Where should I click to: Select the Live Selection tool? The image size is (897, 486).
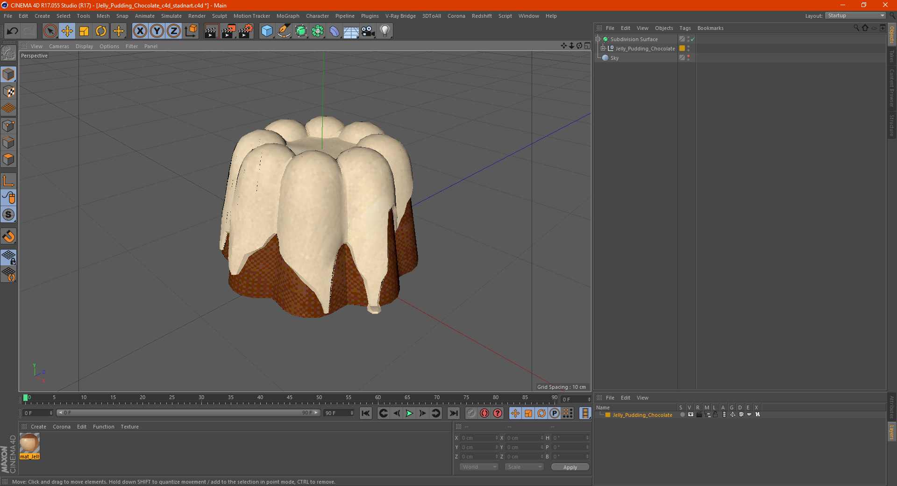click(x=50, y=31)
